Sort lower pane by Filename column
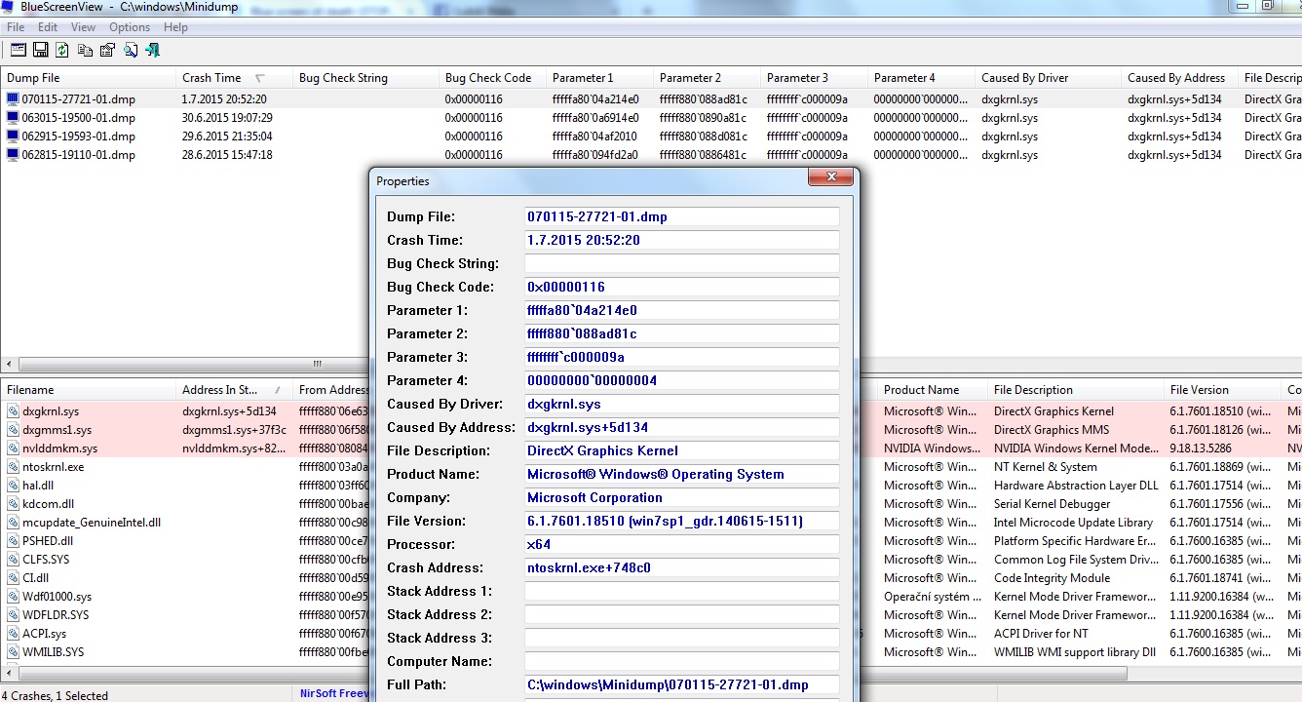The width and height of the screenshot is (1302, 702). [x=88, y=390]
